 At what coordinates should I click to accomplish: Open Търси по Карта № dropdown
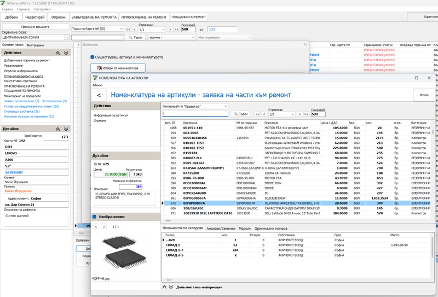point(97,29)
